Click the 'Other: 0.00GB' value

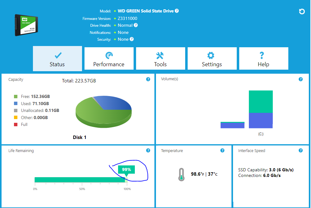pyautogui.click(x=34, y=118)
